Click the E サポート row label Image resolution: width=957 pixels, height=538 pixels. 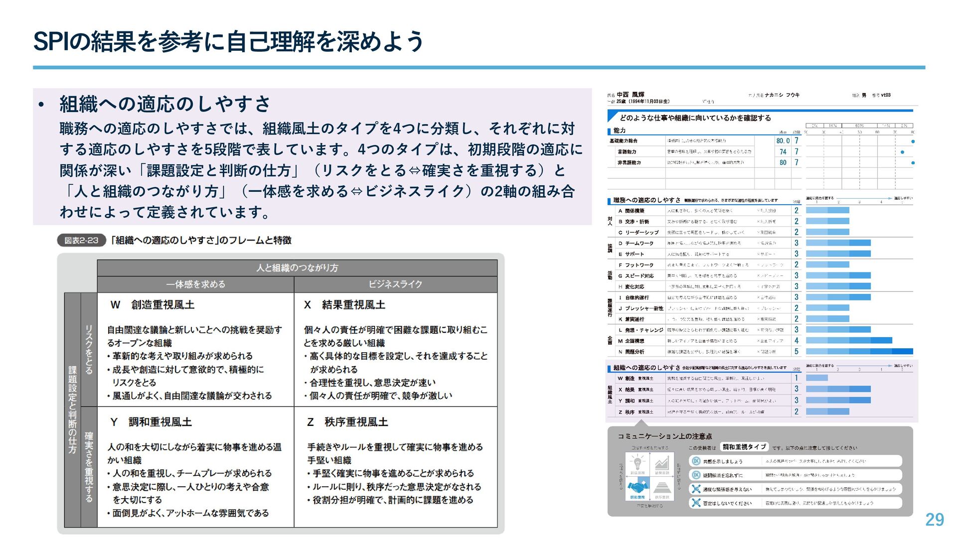[x=631, y=255]
